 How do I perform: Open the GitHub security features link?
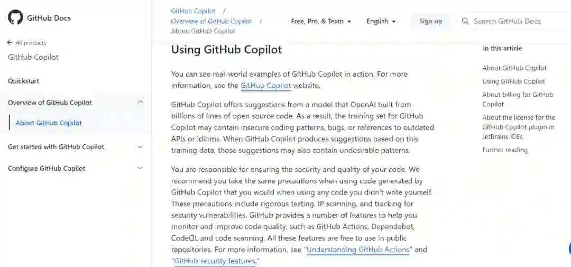click(215, 261)
